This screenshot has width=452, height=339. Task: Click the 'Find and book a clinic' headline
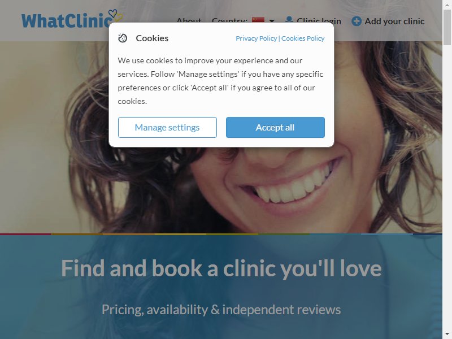pyautogui.click(x=221, y=268)
